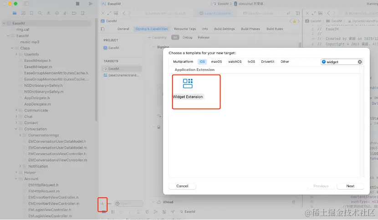Show Release configuration capabilities
This screenshot has height=220, width=378.
pyautogui.click(x=204, y=38)
